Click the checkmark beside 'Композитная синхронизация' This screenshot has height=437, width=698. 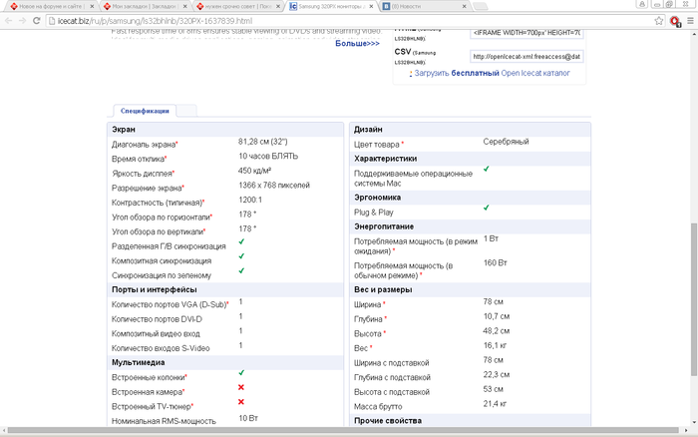pyautogui.click(x=241, y=256)
